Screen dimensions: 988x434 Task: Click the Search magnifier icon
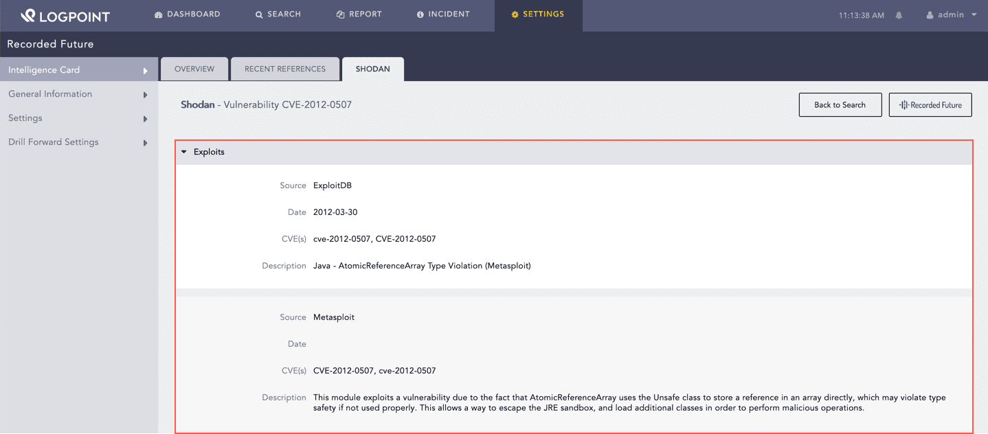(x=259, y=14)
